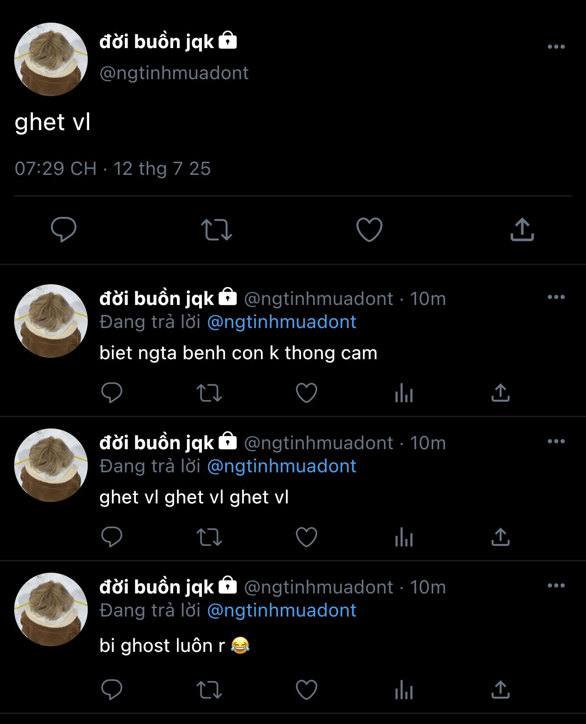Open timestamp 07:29 CH · 12 thg 7 25
This screenshot has width=586, height=724.
point(113,169)
